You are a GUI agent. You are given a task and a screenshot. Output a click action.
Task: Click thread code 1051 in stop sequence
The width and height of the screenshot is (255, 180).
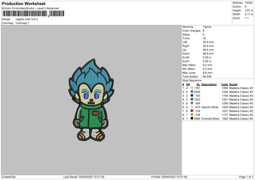(225, 100)
